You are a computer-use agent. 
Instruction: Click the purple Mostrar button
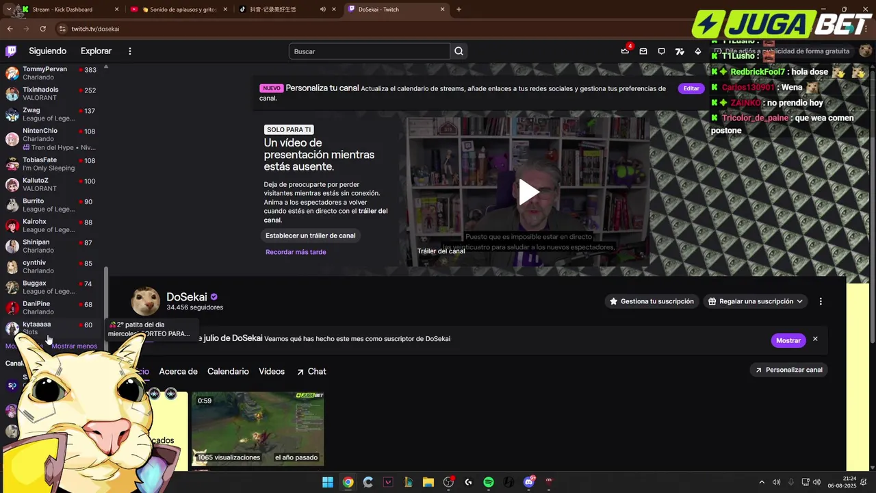tap(788, 340)
